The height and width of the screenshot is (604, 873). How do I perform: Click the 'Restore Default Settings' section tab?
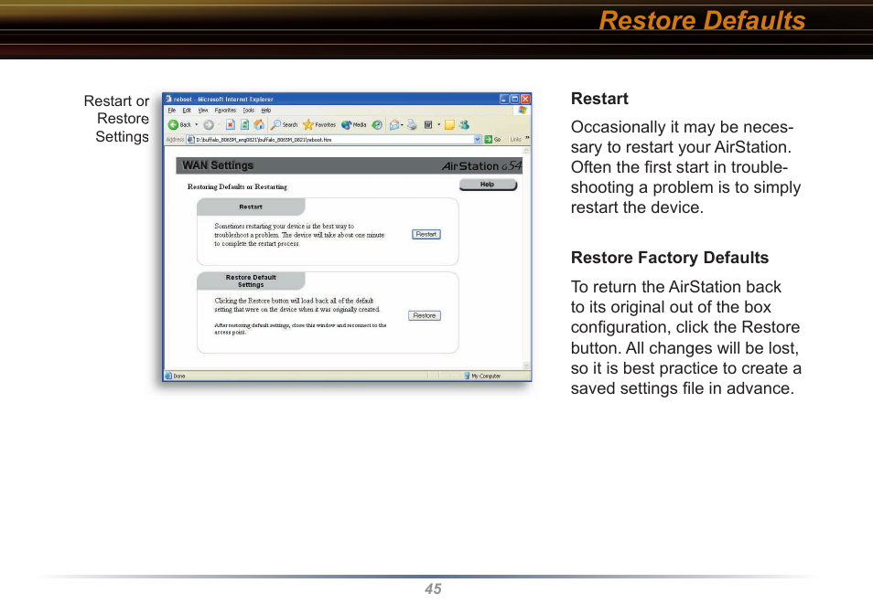coord(251,281)
